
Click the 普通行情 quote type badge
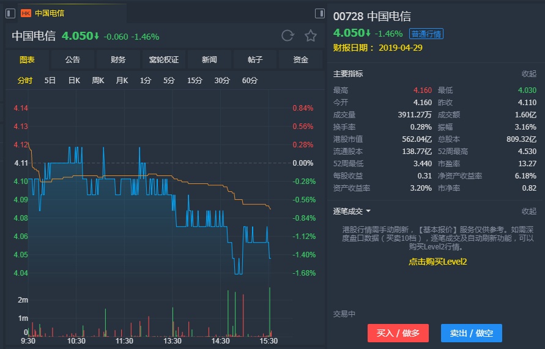[426, 34]
